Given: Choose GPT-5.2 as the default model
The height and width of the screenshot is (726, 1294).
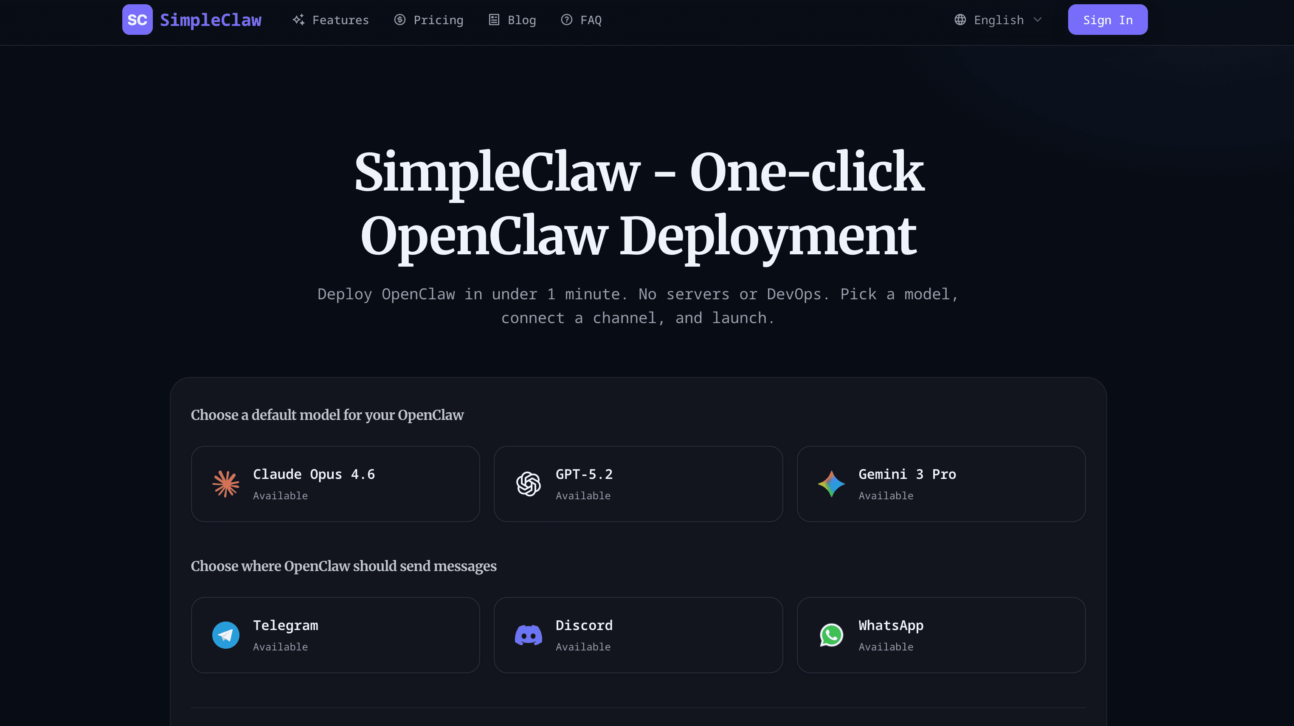Looking at the screenshot, I should [638, 483].
